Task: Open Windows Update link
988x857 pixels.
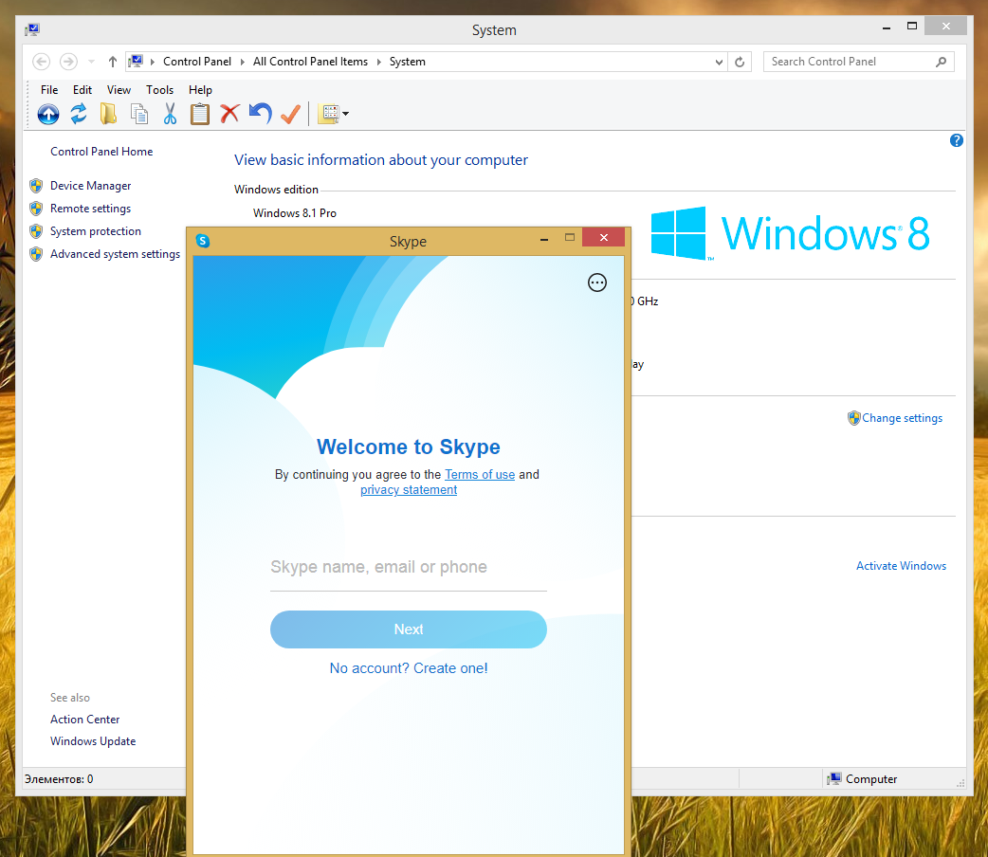Action: pos(93,741)
